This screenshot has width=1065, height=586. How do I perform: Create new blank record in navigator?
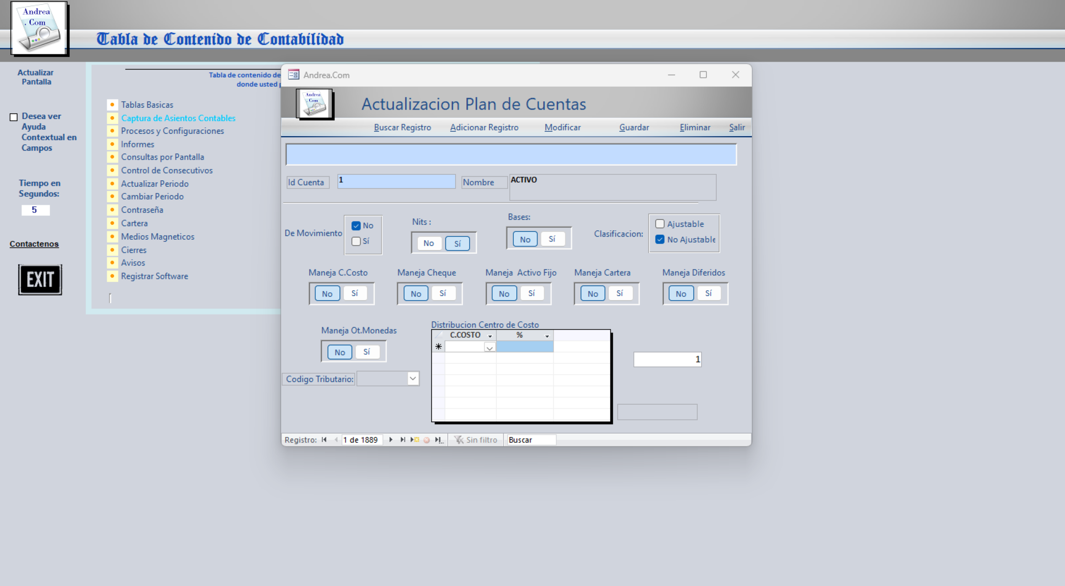(414, 439)
